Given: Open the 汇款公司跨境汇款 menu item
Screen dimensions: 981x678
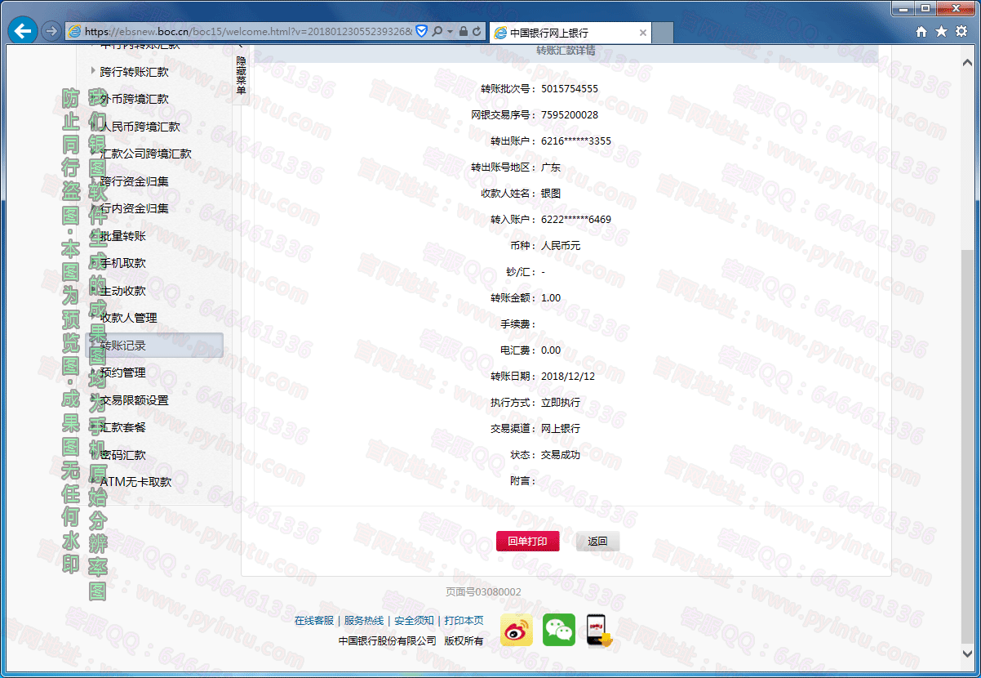Looking at the screenshot, I should [146, 154].
